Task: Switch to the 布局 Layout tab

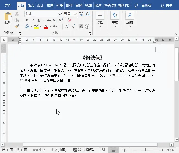Action: pos(50,5)
